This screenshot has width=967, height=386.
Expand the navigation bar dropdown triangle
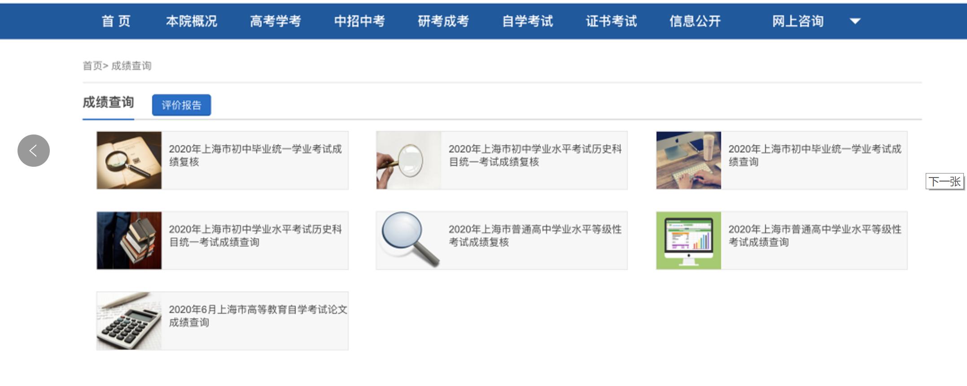855,21
